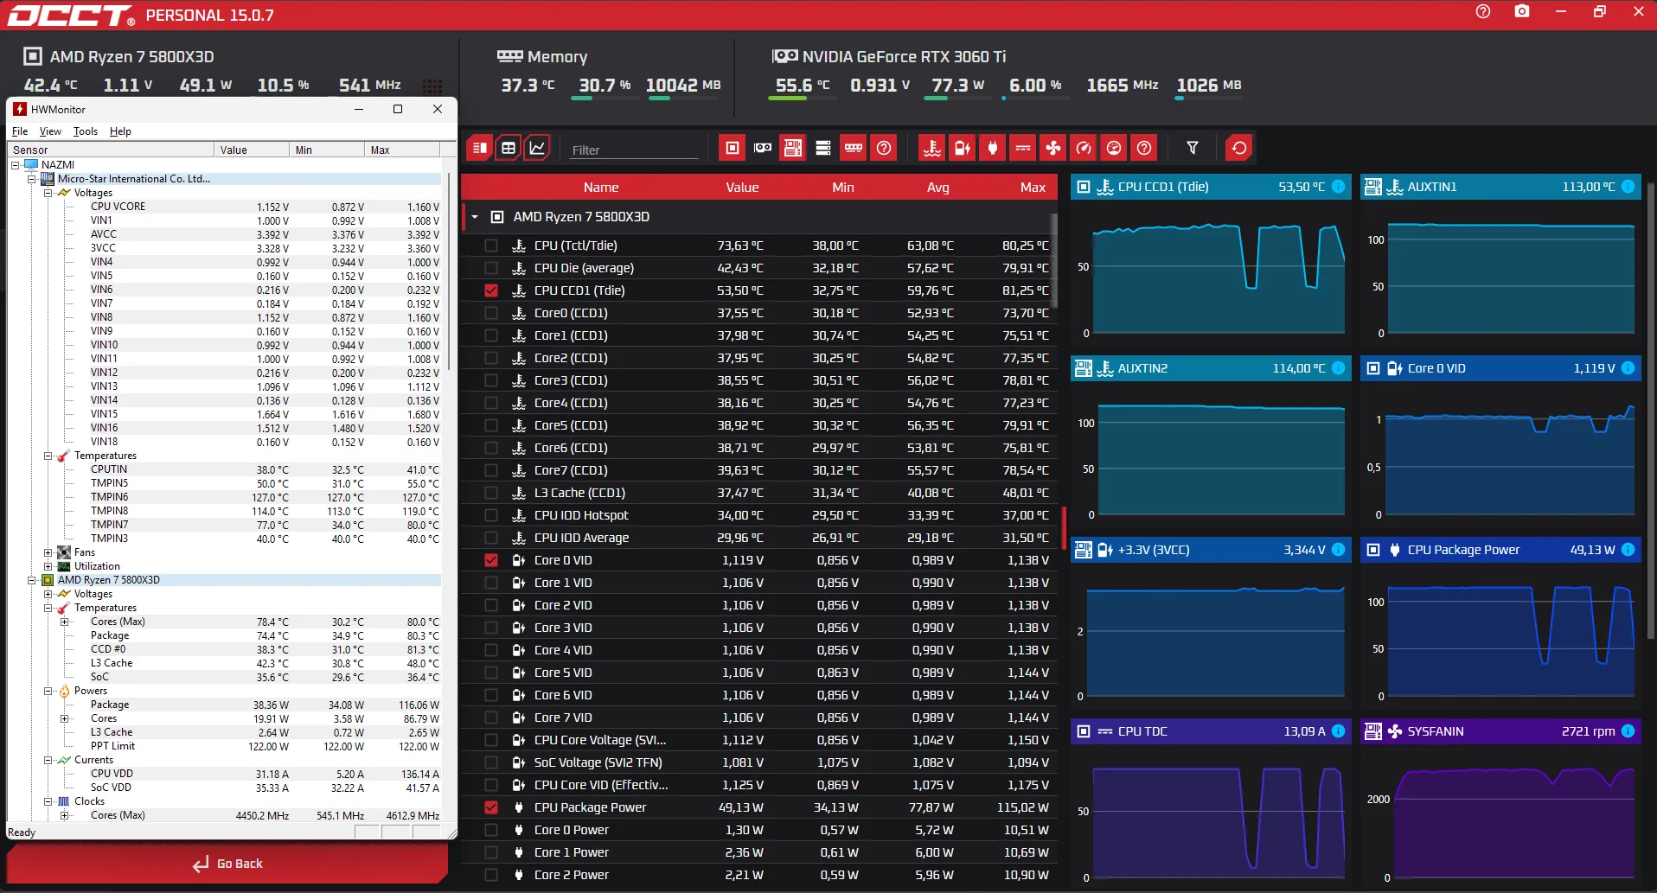The height and width of the screenshot is (893, 1657).
Task: Toggle the temperature sensor filter icon
Action: point(932,148)
